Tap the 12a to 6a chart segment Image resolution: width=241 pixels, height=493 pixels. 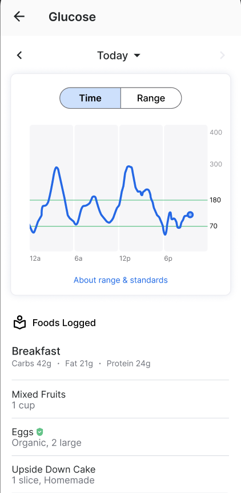[x=51, y=188]
